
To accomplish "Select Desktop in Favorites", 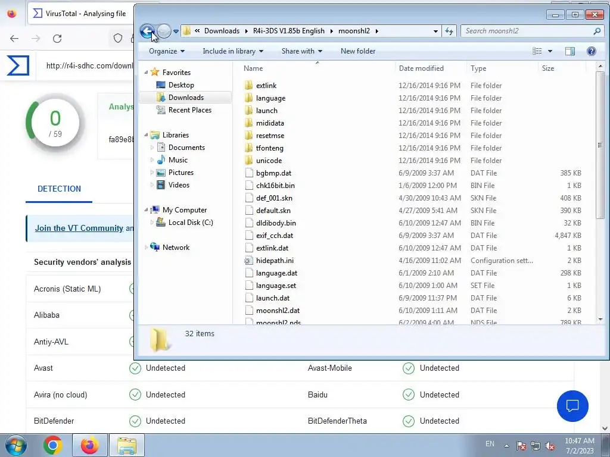I will 181,84.
